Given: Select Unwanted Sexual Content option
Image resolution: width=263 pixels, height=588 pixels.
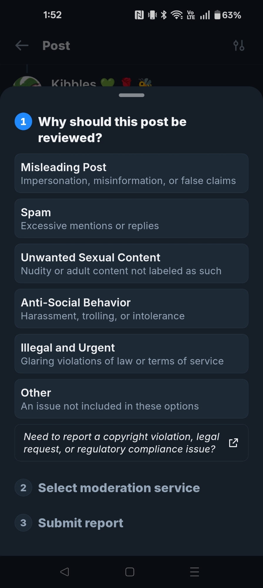Looking at the screenshot, I should click(x=131, y=263).
